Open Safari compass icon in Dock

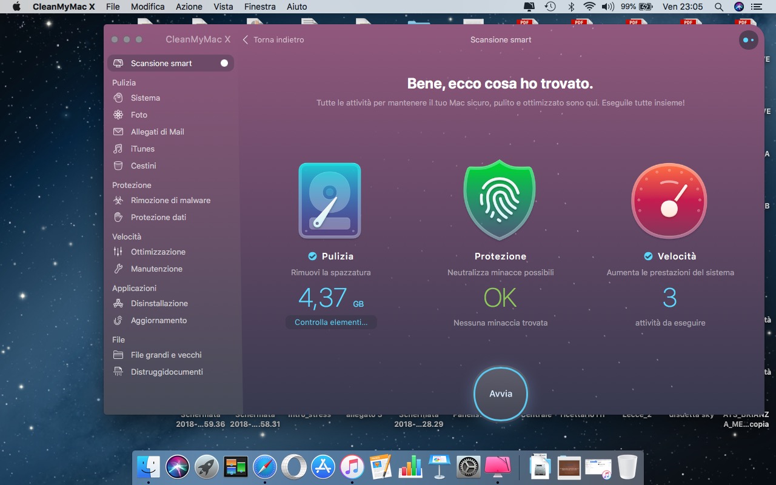click(265, 467)
